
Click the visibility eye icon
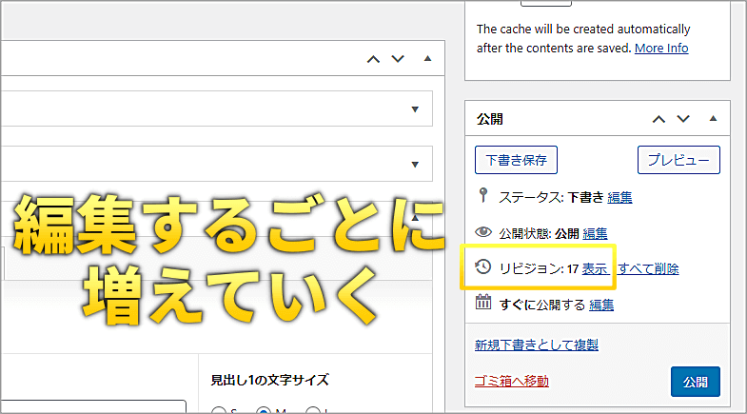tap(483, 232)
